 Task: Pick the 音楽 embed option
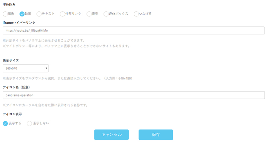pos(89,14)
